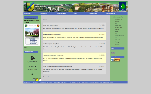Click the temperature text 5,9 °C / 7,8 °C
The height and width of the screenshot is (94, 151).
32,62
